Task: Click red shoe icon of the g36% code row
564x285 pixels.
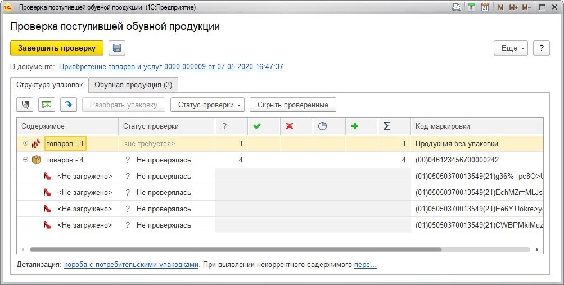Action: tap(47, 176)
